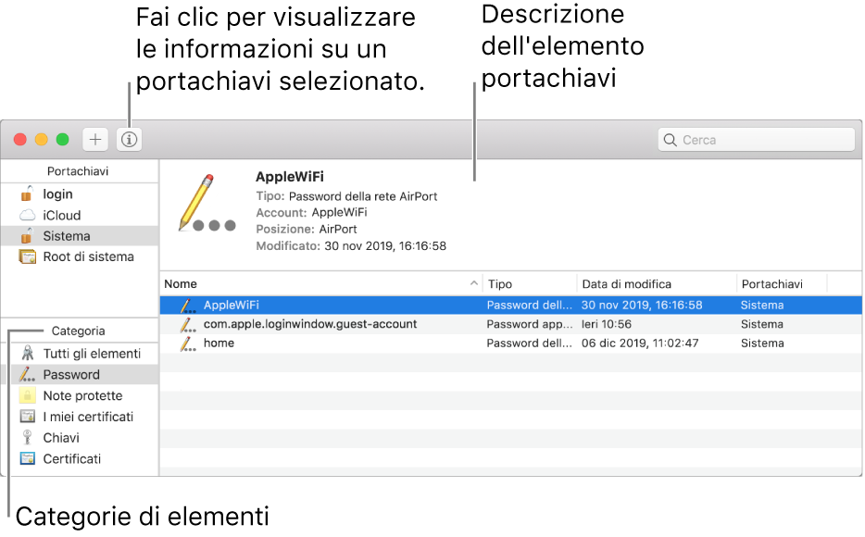Click the Cerca search field

[x=757, y=140]
